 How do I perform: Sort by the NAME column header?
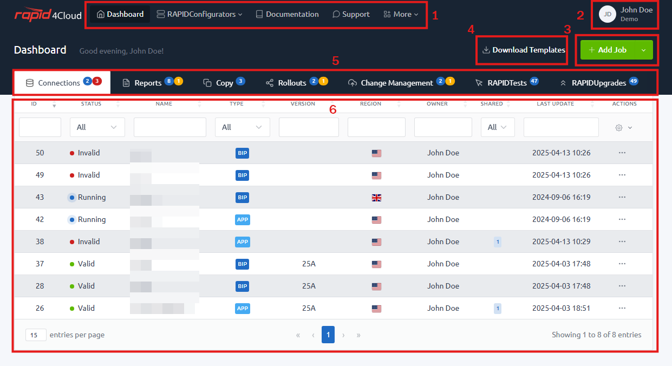click(164, 103)
